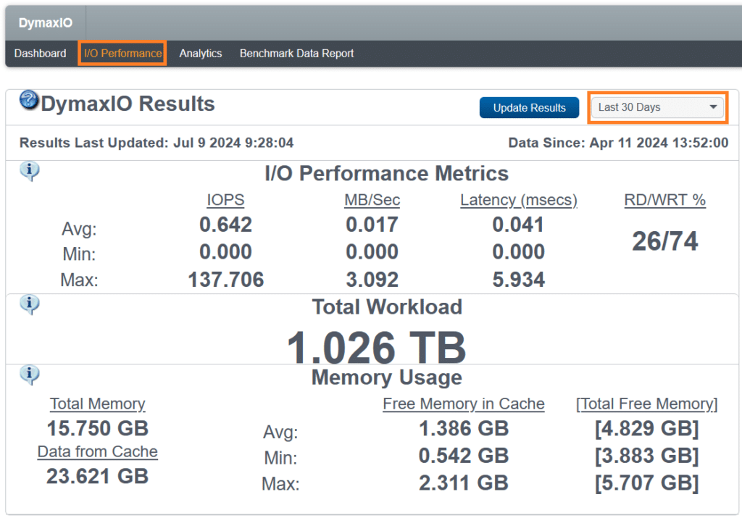Click the Total Free Memory bracketed link
The height and width of the screenshot is (518, 742).
(x=646, y=404)
